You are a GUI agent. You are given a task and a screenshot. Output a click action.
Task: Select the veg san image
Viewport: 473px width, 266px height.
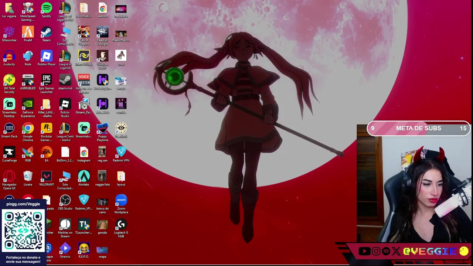tap(102, 154)
